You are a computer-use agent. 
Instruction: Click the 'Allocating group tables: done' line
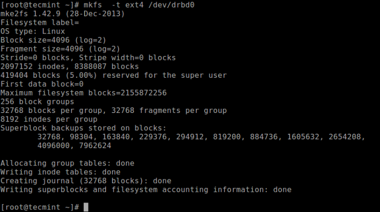point(67,163)
